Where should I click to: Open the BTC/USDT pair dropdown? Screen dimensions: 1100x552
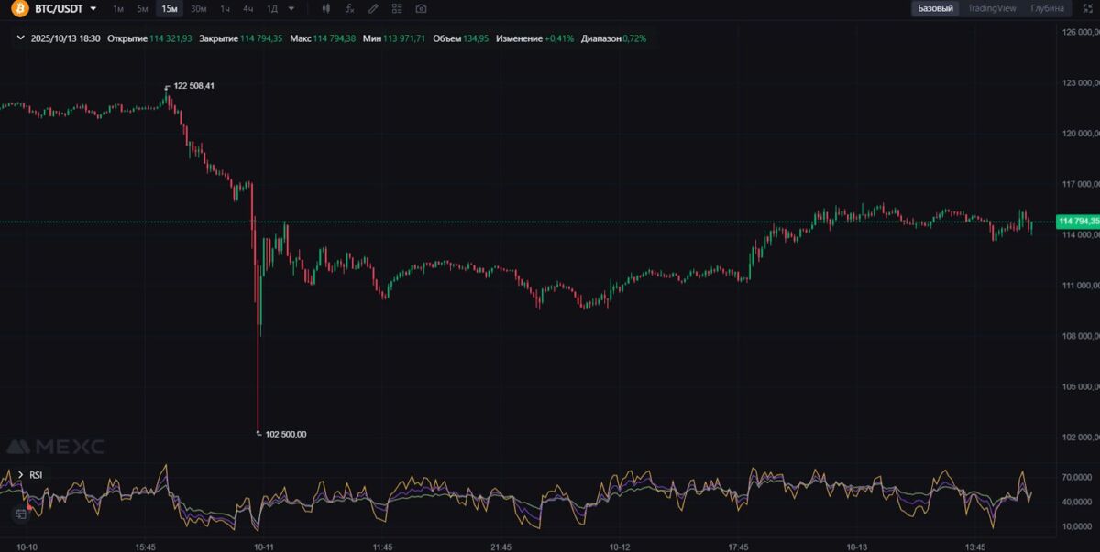click(93, 8)
